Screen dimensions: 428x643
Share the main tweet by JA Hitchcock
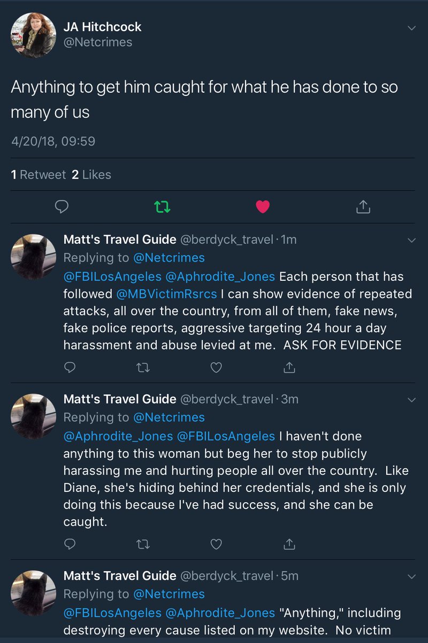pos(363,206)
